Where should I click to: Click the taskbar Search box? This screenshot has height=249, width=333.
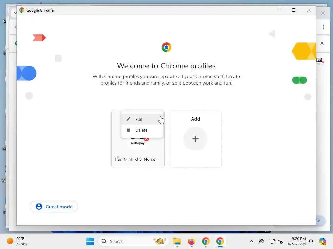coord(133,241)
